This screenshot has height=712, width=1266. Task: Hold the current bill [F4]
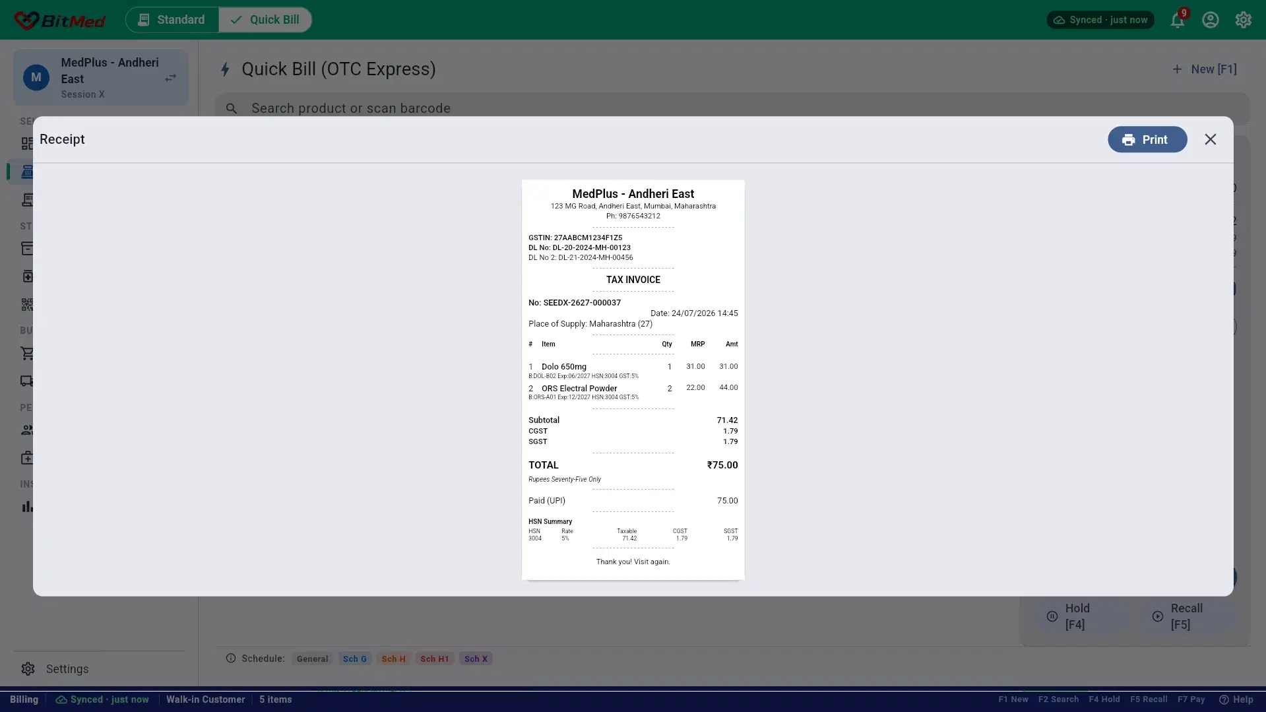[1077, 616]
